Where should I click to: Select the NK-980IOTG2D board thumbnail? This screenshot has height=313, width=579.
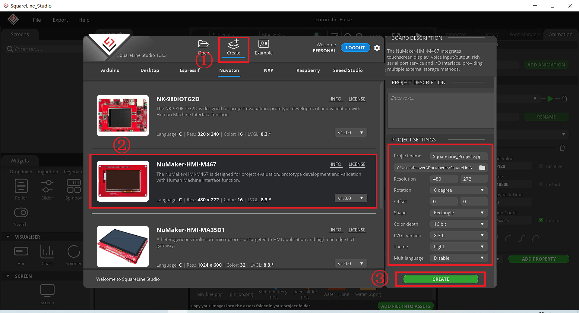(x=123, y=116)
